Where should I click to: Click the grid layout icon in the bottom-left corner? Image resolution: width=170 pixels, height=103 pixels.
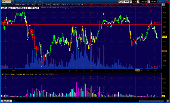tap(2, 101)
